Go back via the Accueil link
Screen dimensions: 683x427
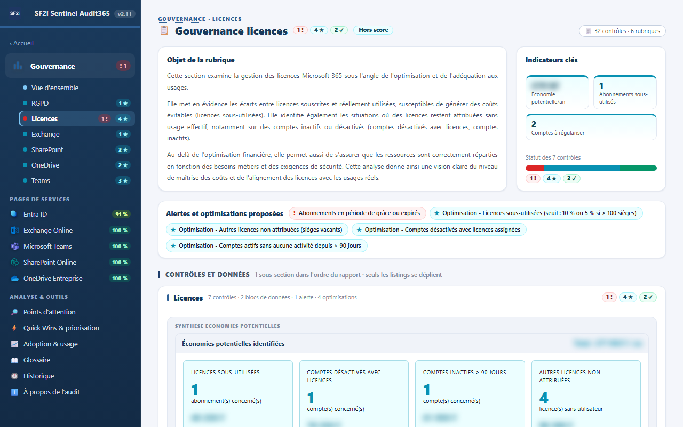tap(21, 43)
